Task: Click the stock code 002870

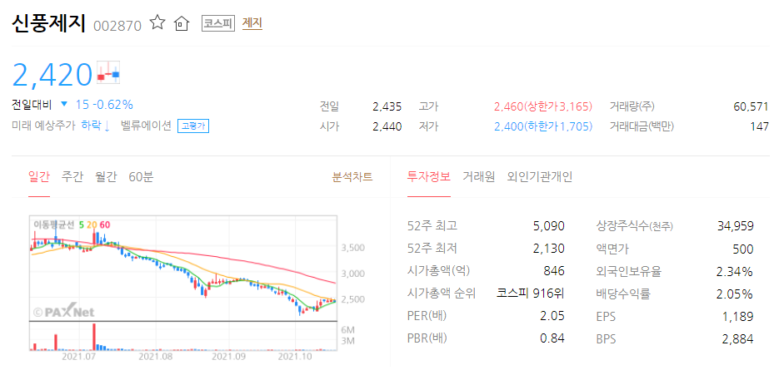Action: (x=117, y=25)
